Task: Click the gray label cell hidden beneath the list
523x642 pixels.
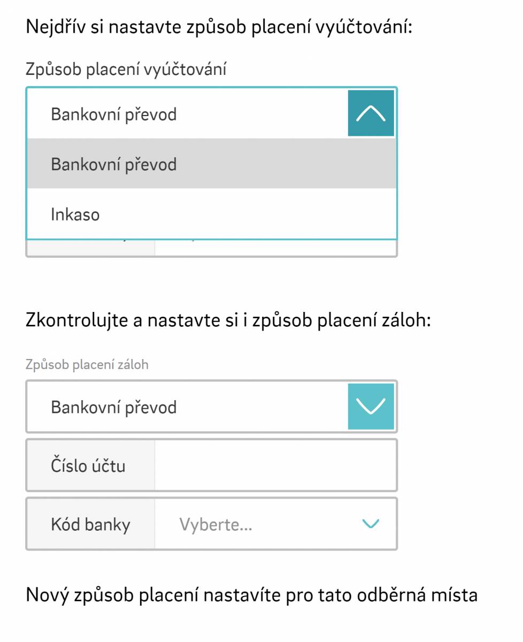Action: (x=91, y=247)
